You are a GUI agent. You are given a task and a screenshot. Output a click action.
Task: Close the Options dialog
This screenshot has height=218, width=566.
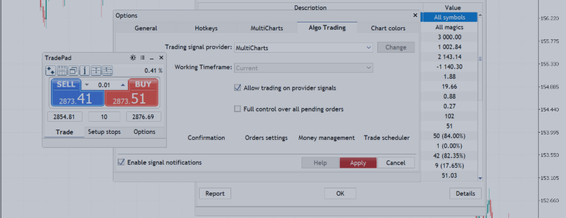[415, 16]
